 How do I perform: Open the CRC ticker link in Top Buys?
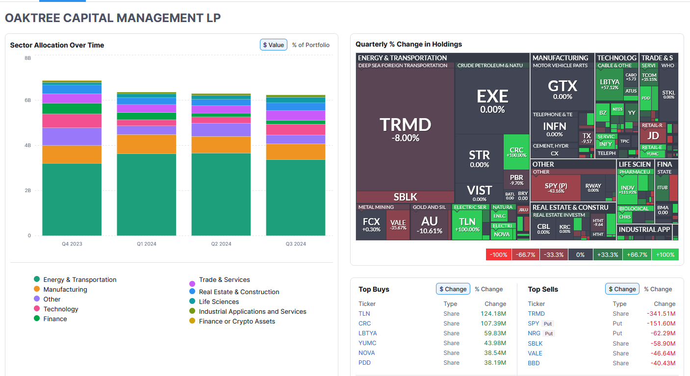click(365, 324)
